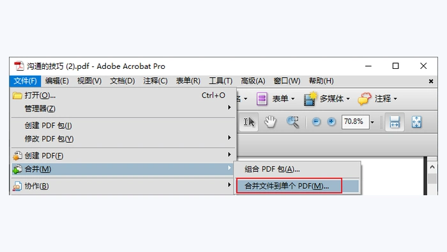Open the zoom level dropdown arrow
This screenshot has width=447, height=252.
(x=372, y=122)
